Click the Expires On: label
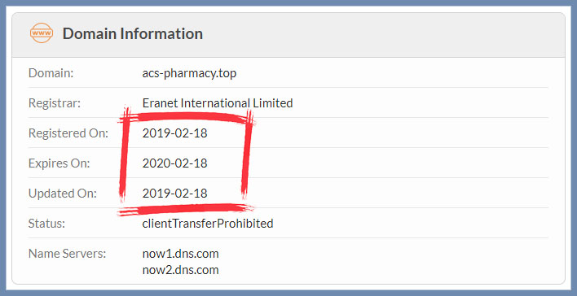The height and width of the screenshot is (296, 577). coord(59,163)
